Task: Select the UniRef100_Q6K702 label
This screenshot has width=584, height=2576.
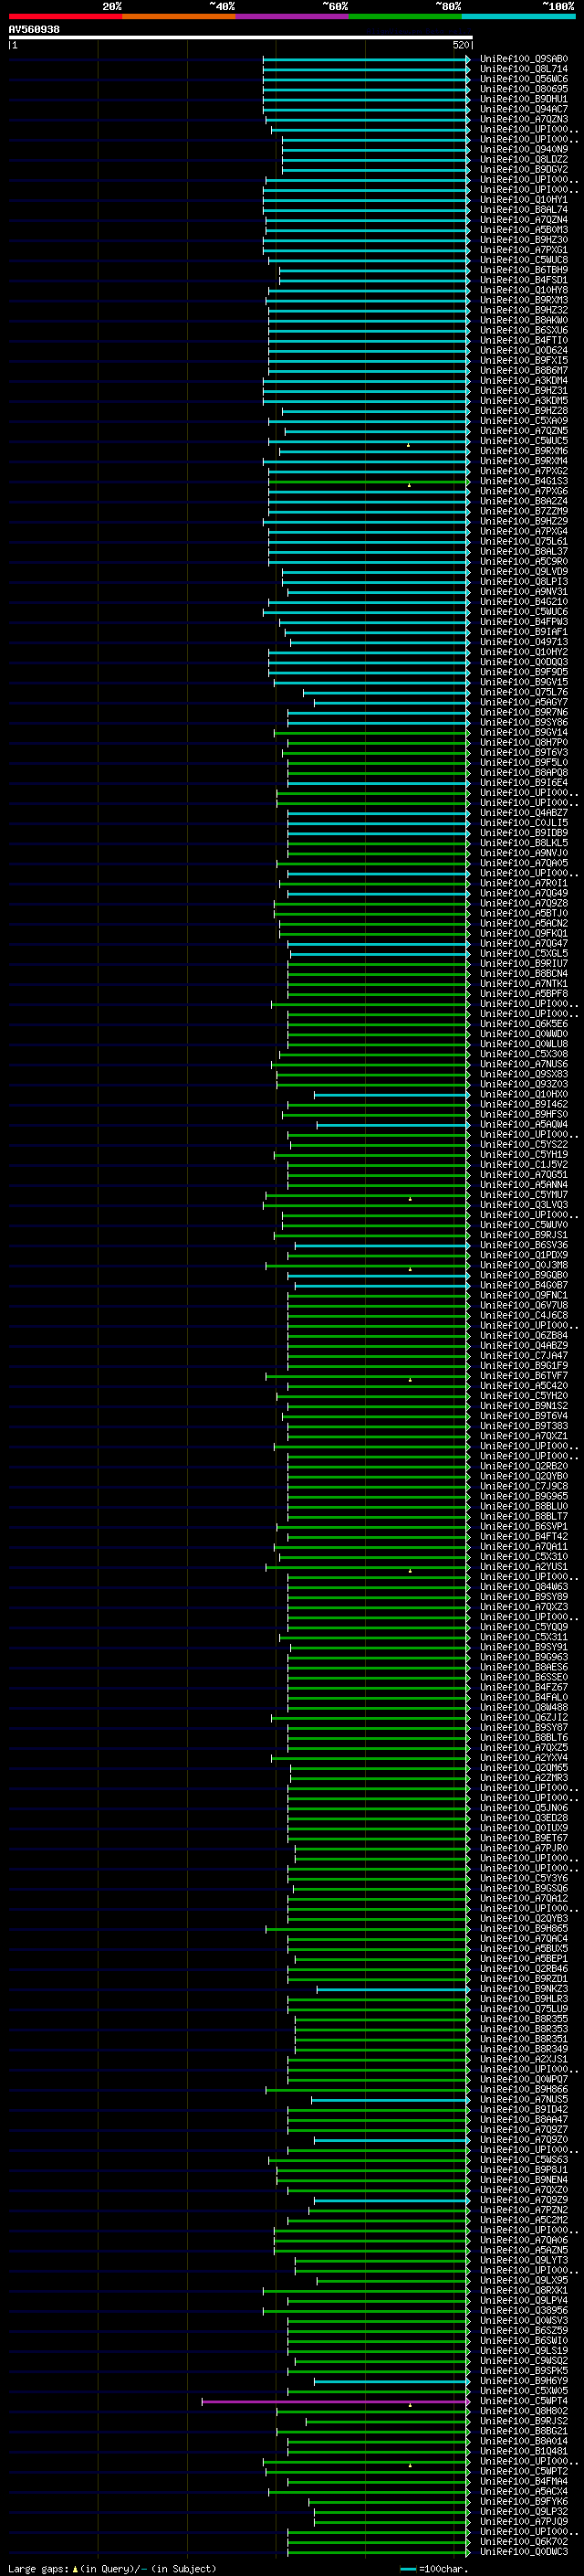Action: [x=523, y=2542]
